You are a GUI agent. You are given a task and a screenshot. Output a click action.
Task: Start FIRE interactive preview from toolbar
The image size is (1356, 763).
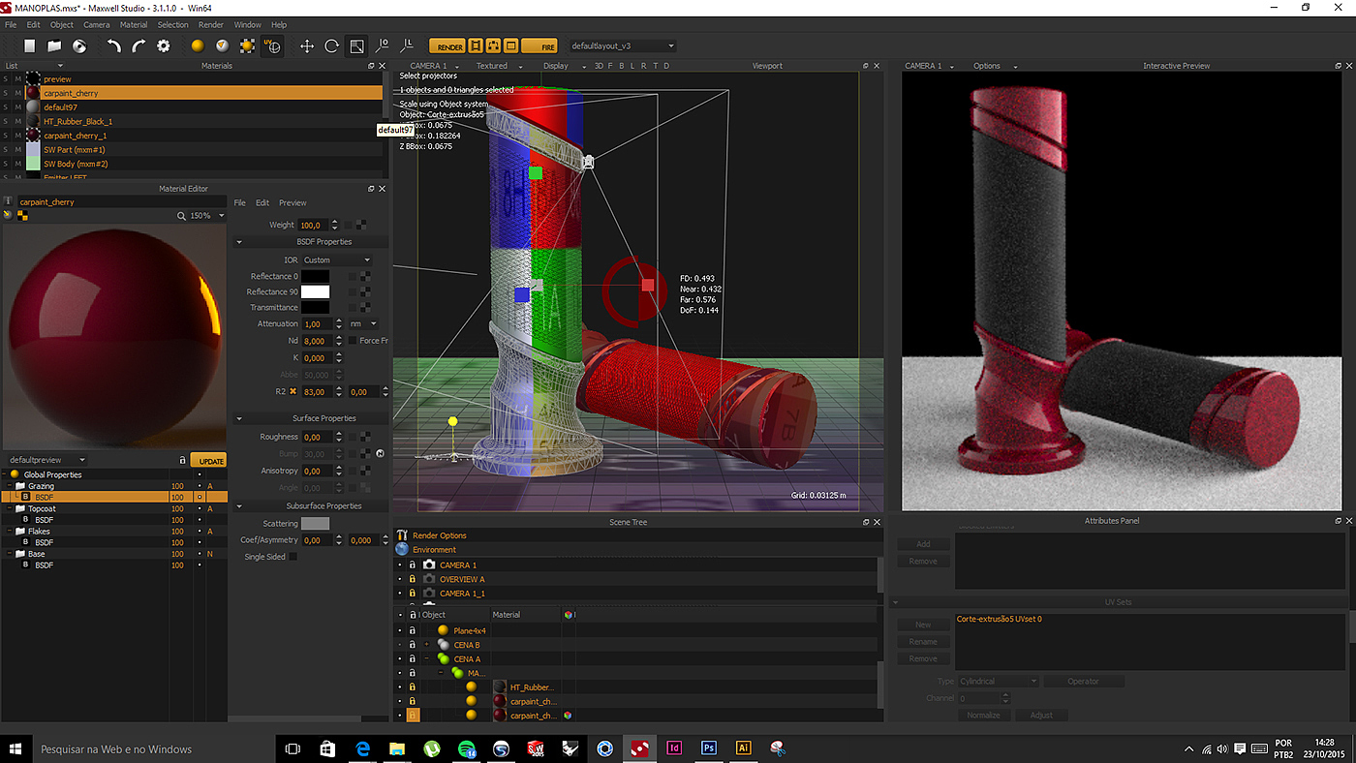coord(539,46)
